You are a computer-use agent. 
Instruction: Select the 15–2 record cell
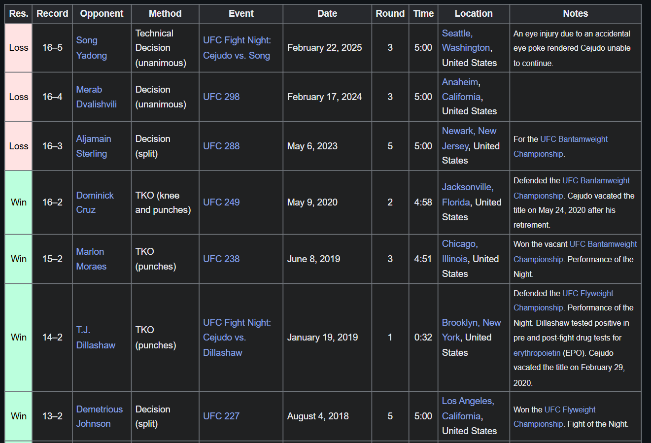coord(52,259)
